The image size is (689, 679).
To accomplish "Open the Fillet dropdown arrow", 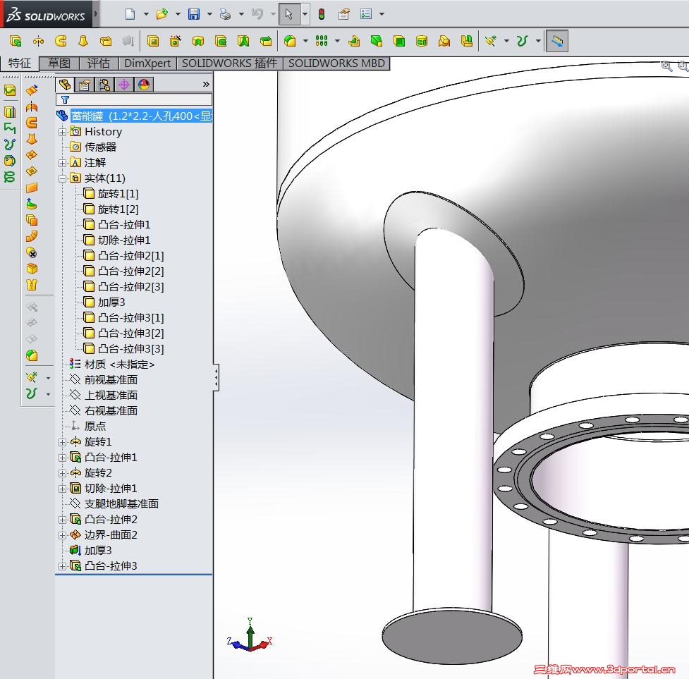I will [x=305, y=41].
